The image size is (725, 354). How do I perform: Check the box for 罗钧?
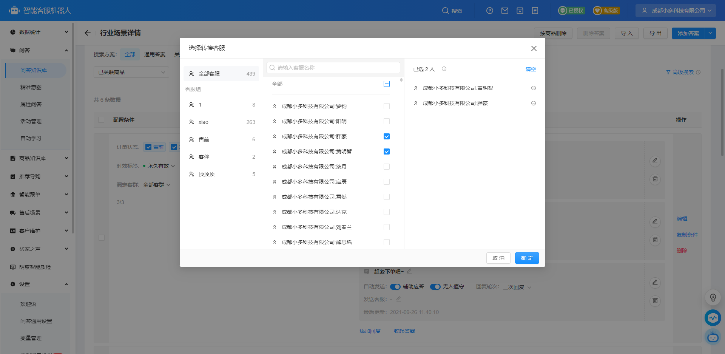(387, 106)
